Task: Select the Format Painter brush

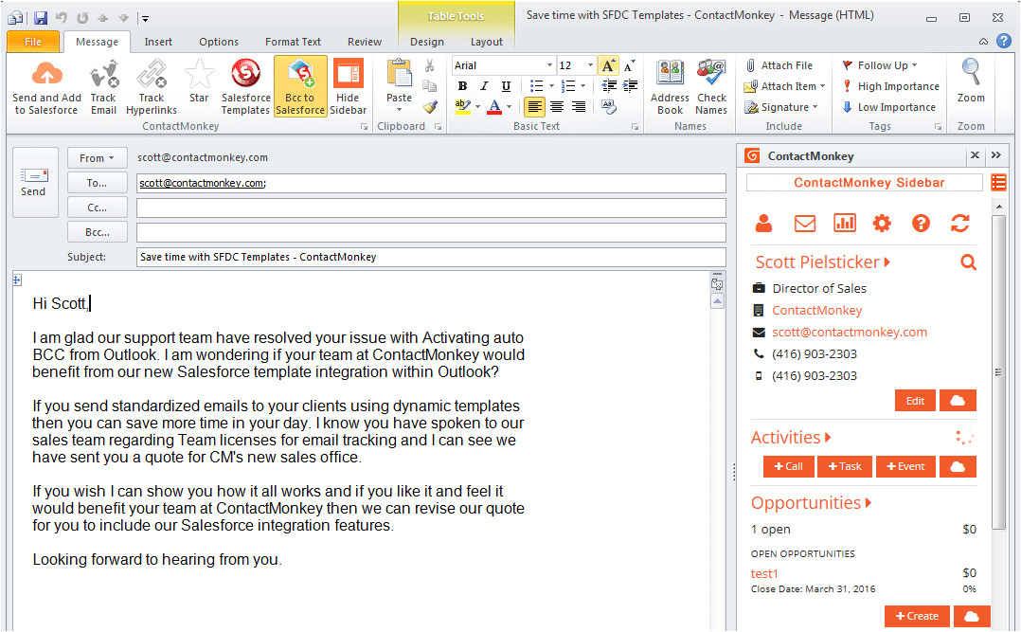Action: (430, 107)
